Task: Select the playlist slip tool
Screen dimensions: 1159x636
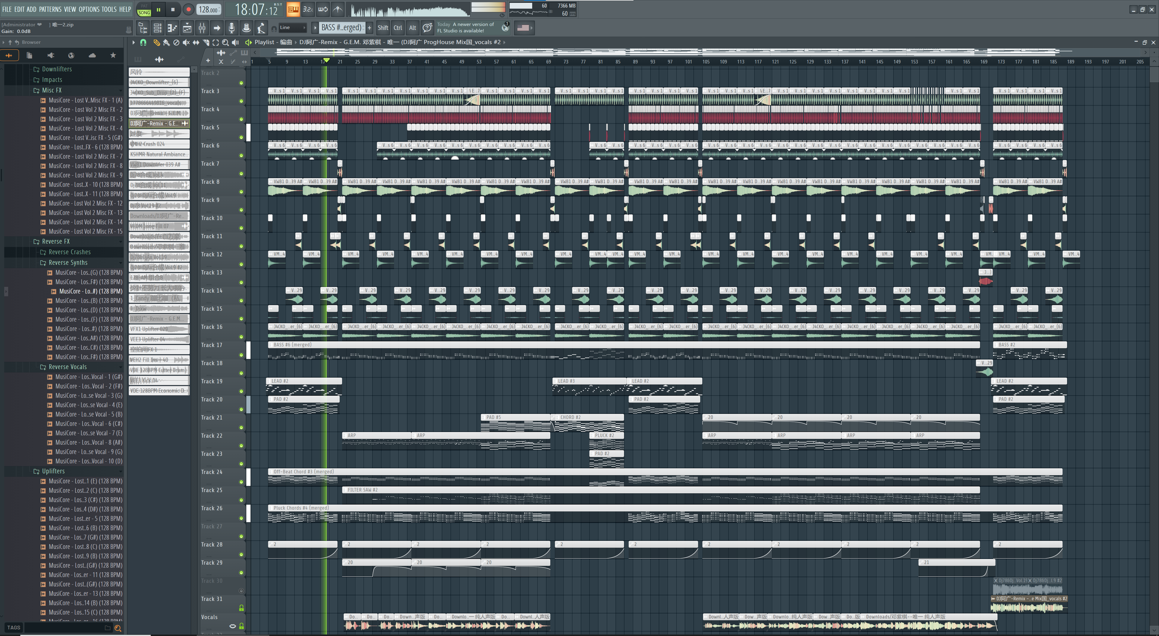Action: click(196, 42)
